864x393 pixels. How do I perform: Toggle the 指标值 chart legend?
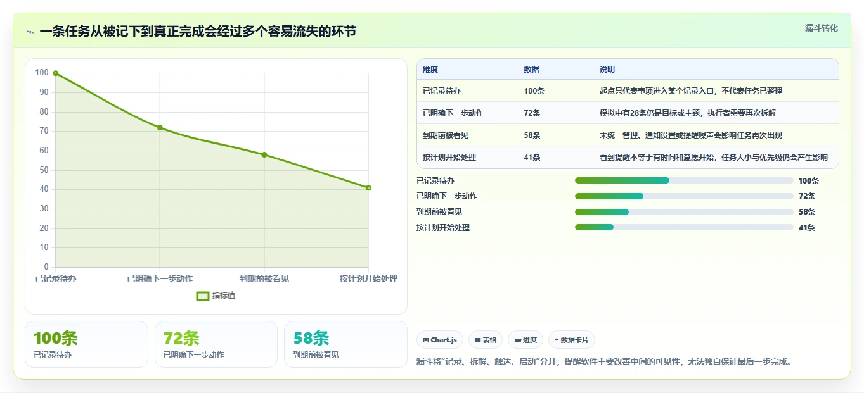216,296
